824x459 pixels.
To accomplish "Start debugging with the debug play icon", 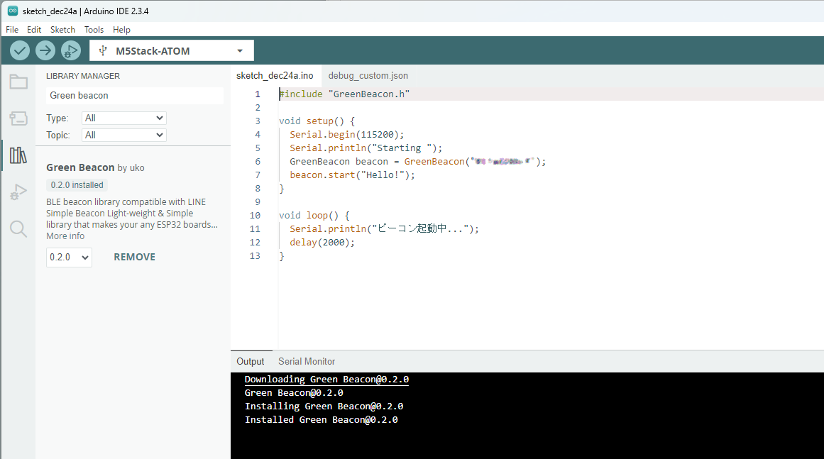I will tap(71, 50).
